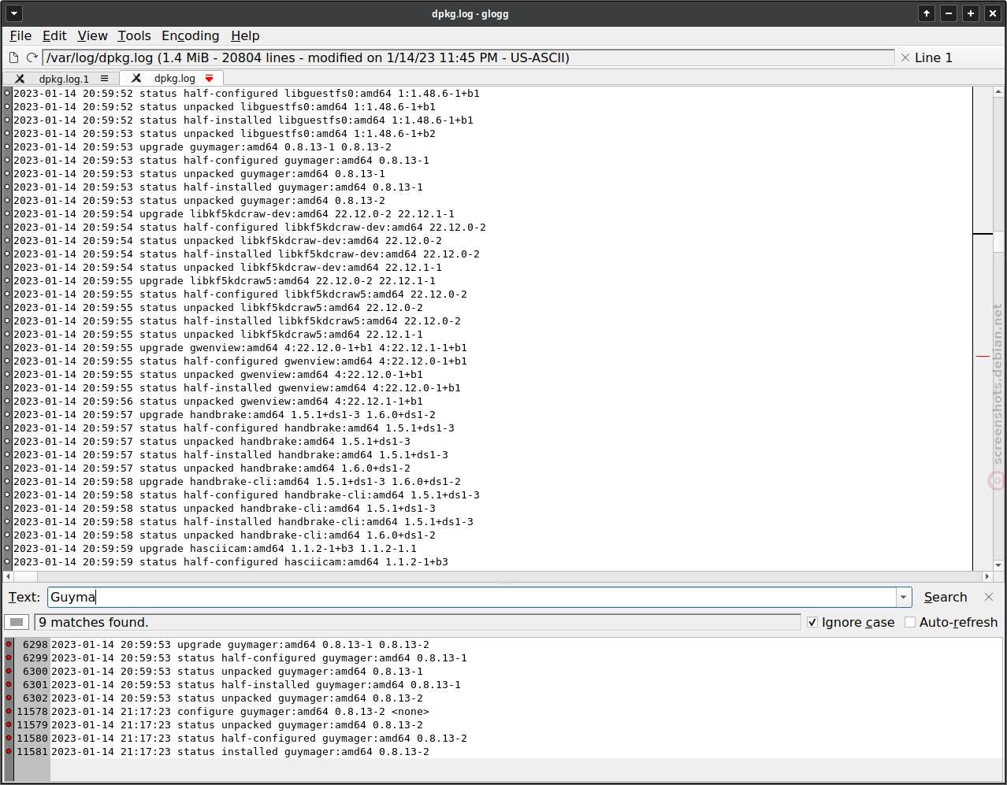Open the Edit menu

point(54,35)
